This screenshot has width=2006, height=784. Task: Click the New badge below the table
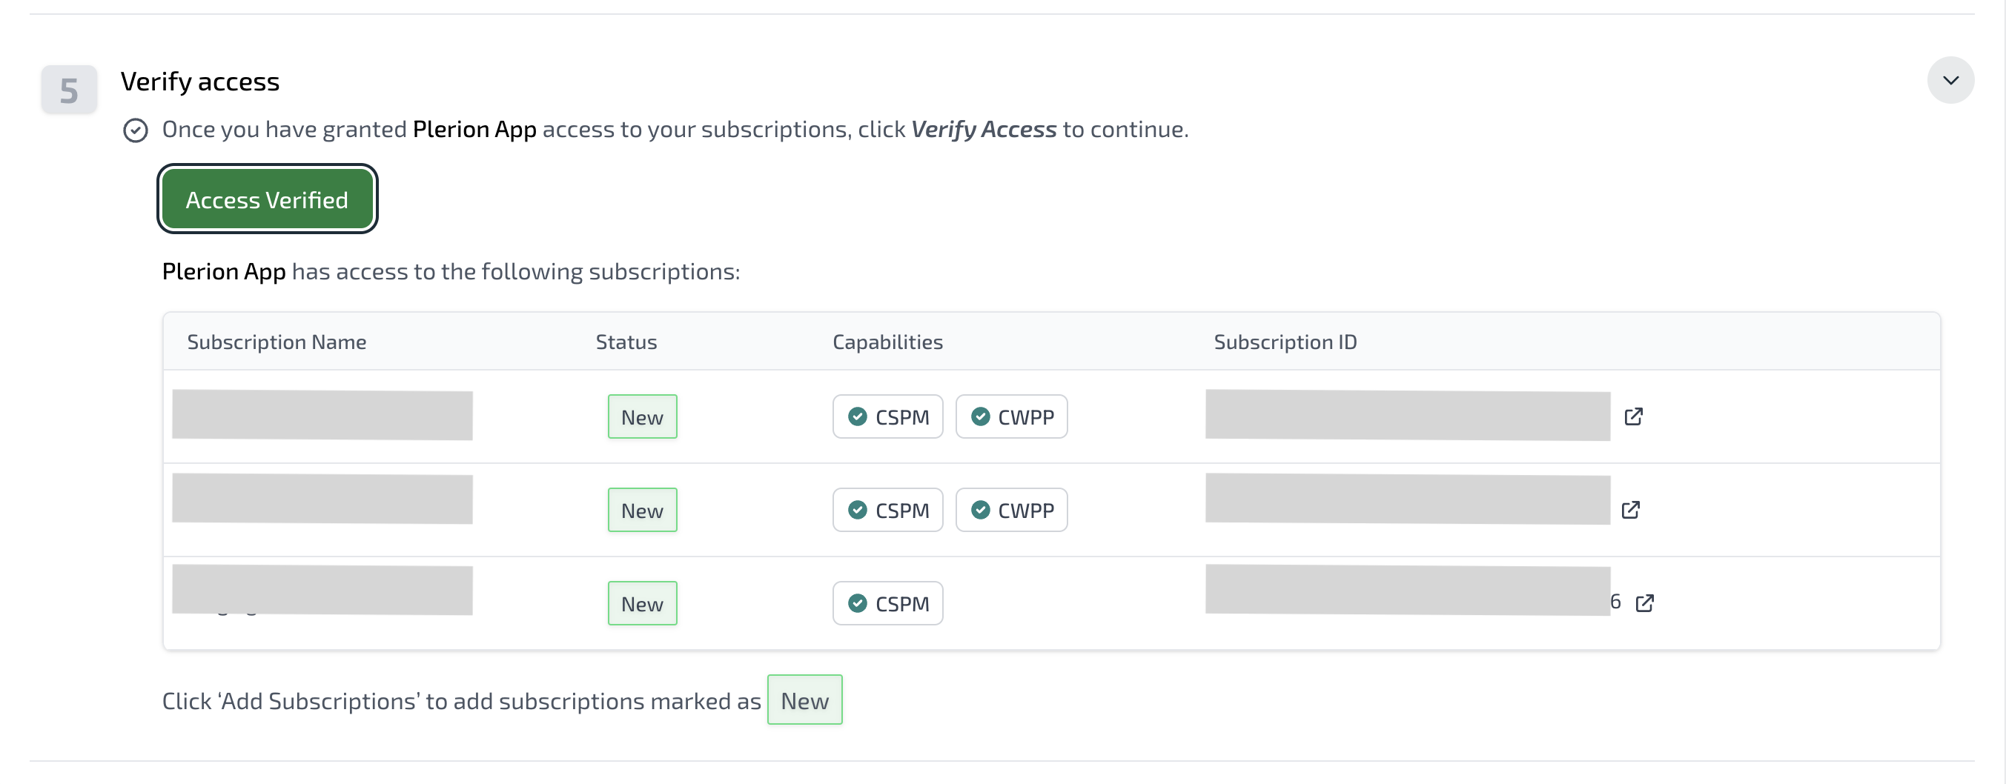pos(804,700)
